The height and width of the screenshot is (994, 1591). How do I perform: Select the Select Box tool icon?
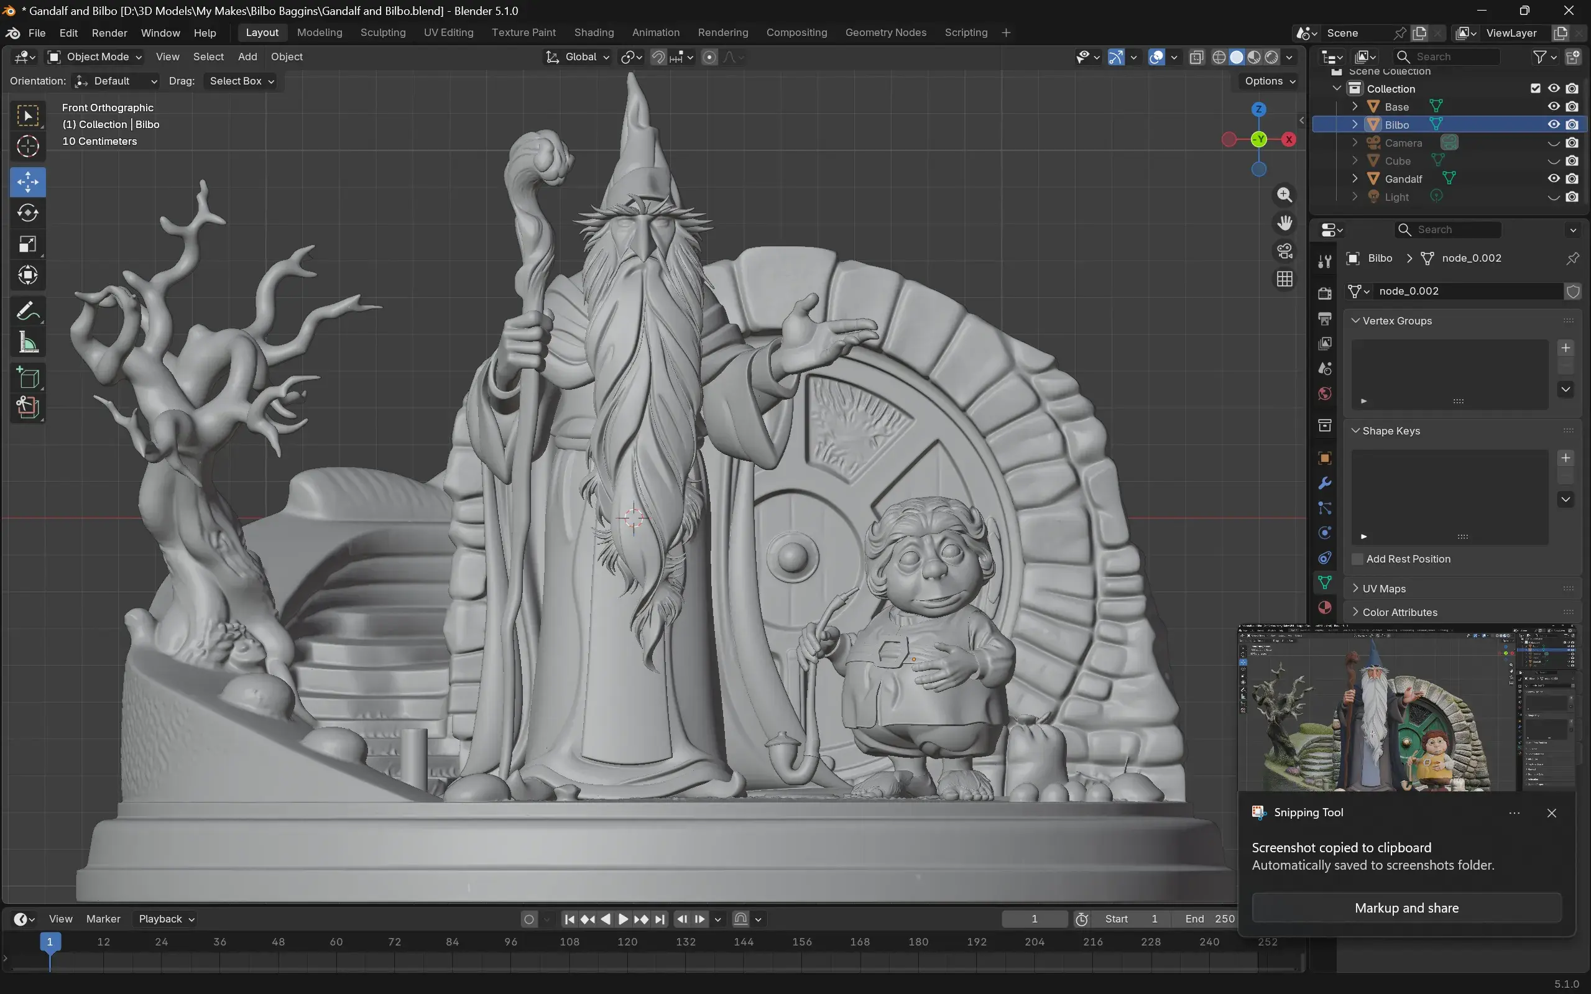click(27, 116)
